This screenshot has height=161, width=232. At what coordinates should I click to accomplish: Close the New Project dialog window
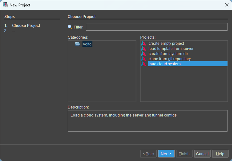227,5
